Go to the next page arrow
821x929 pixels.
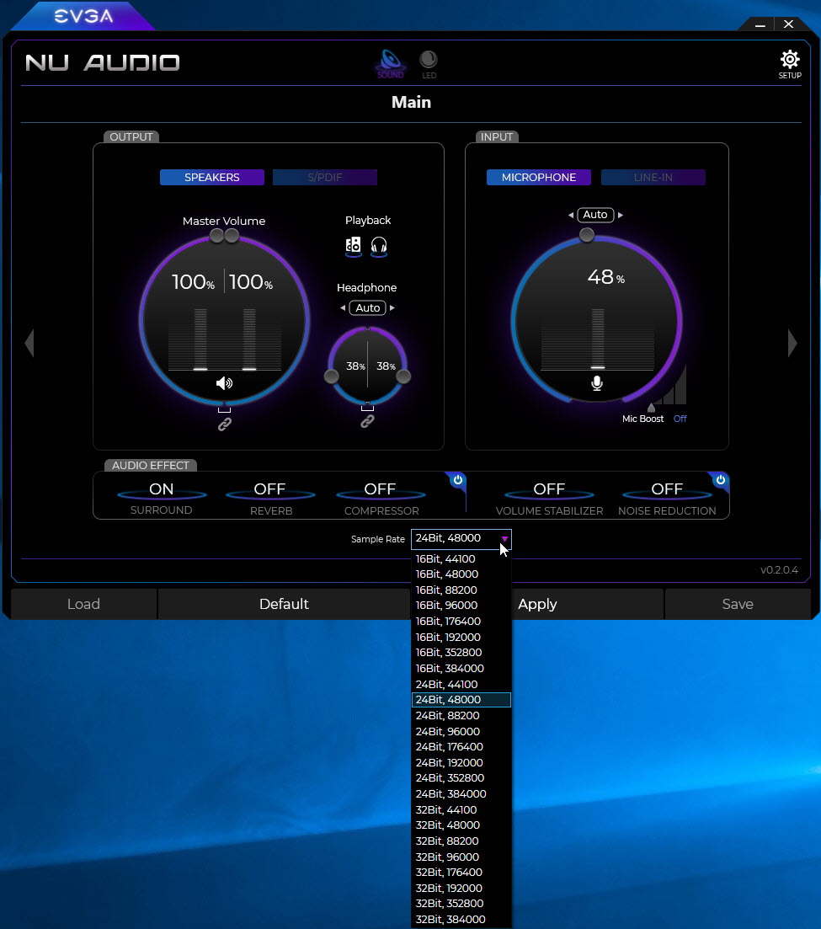tap(792, 343)
